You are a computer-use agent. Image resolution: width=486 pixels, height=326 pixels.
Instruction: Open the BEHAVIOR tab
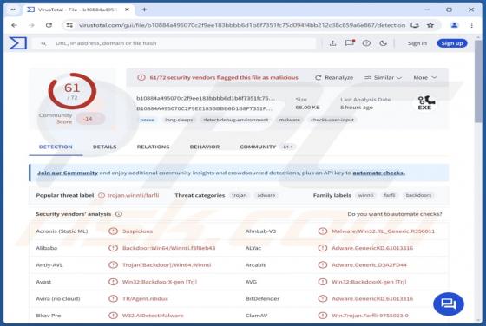click(x=205, y=147)
